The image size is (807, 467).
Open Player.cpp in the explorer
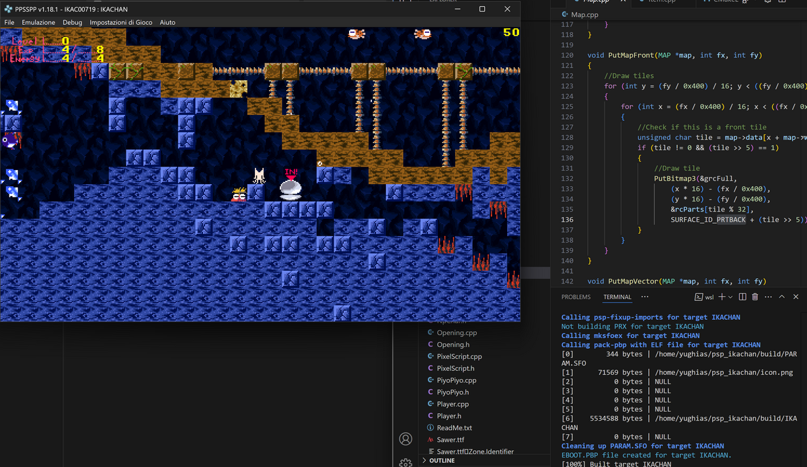pos(453,404)
